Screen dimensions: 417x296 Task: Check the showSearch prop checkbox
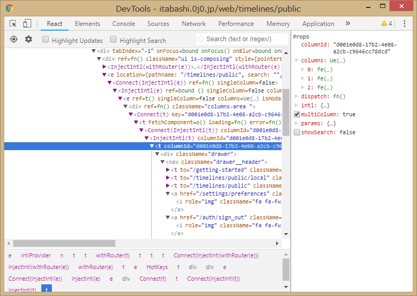click(x=297, y=133)
